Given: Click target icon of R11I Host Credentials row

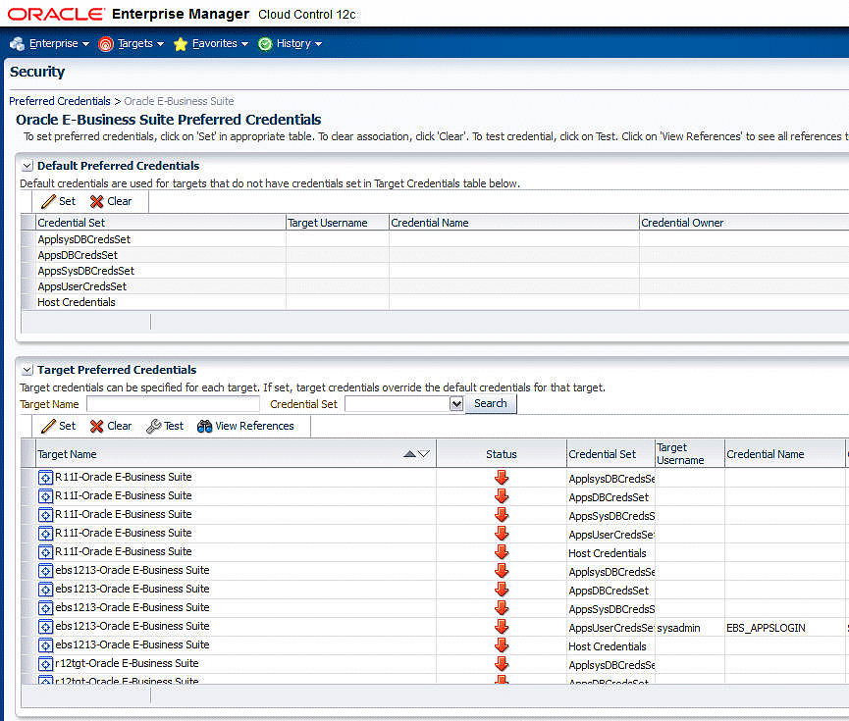Looking at the screenshot, I should point(45,552).
